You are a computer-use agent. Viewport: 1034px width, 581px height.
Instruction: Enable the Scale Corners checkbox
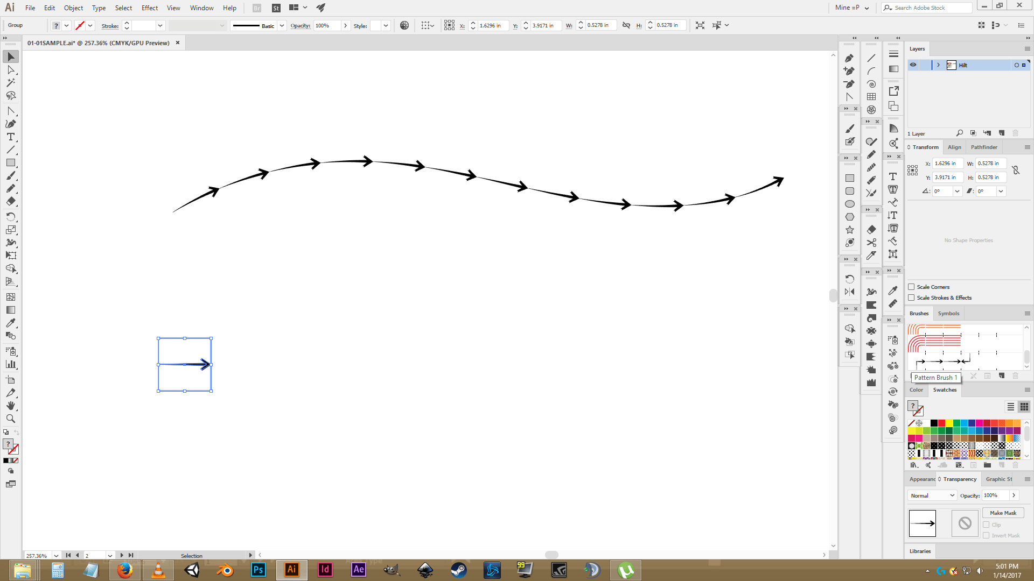pos(911,287)
